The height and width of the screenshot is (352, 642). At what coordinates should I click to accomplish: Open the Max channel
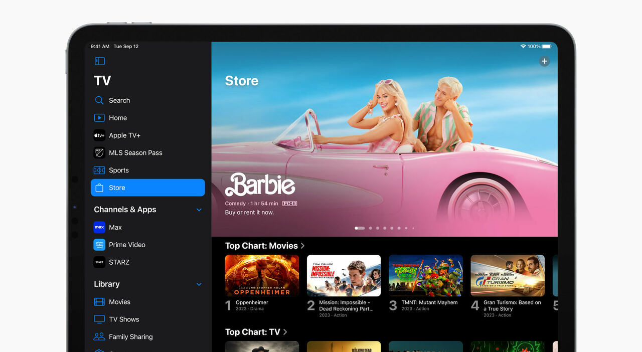147,227
